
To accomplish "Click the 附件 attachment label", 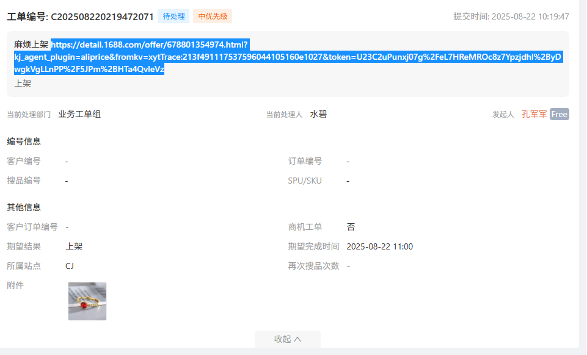I will [x=15, y=285].
